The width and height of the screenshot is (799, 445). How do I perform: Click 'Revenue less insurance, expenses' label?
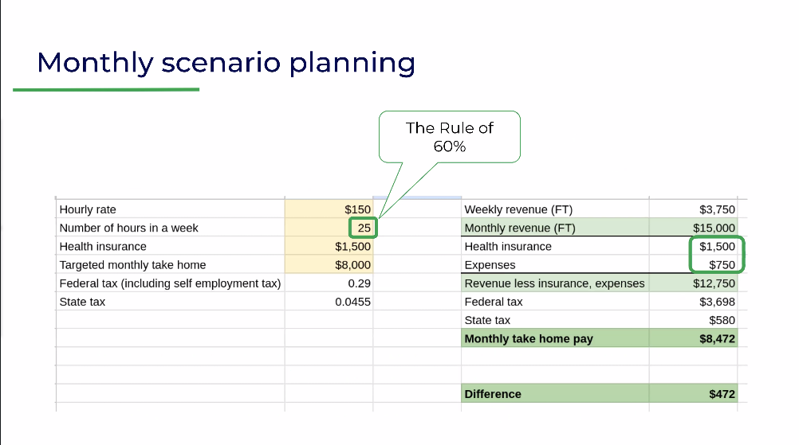pos(554,283)
